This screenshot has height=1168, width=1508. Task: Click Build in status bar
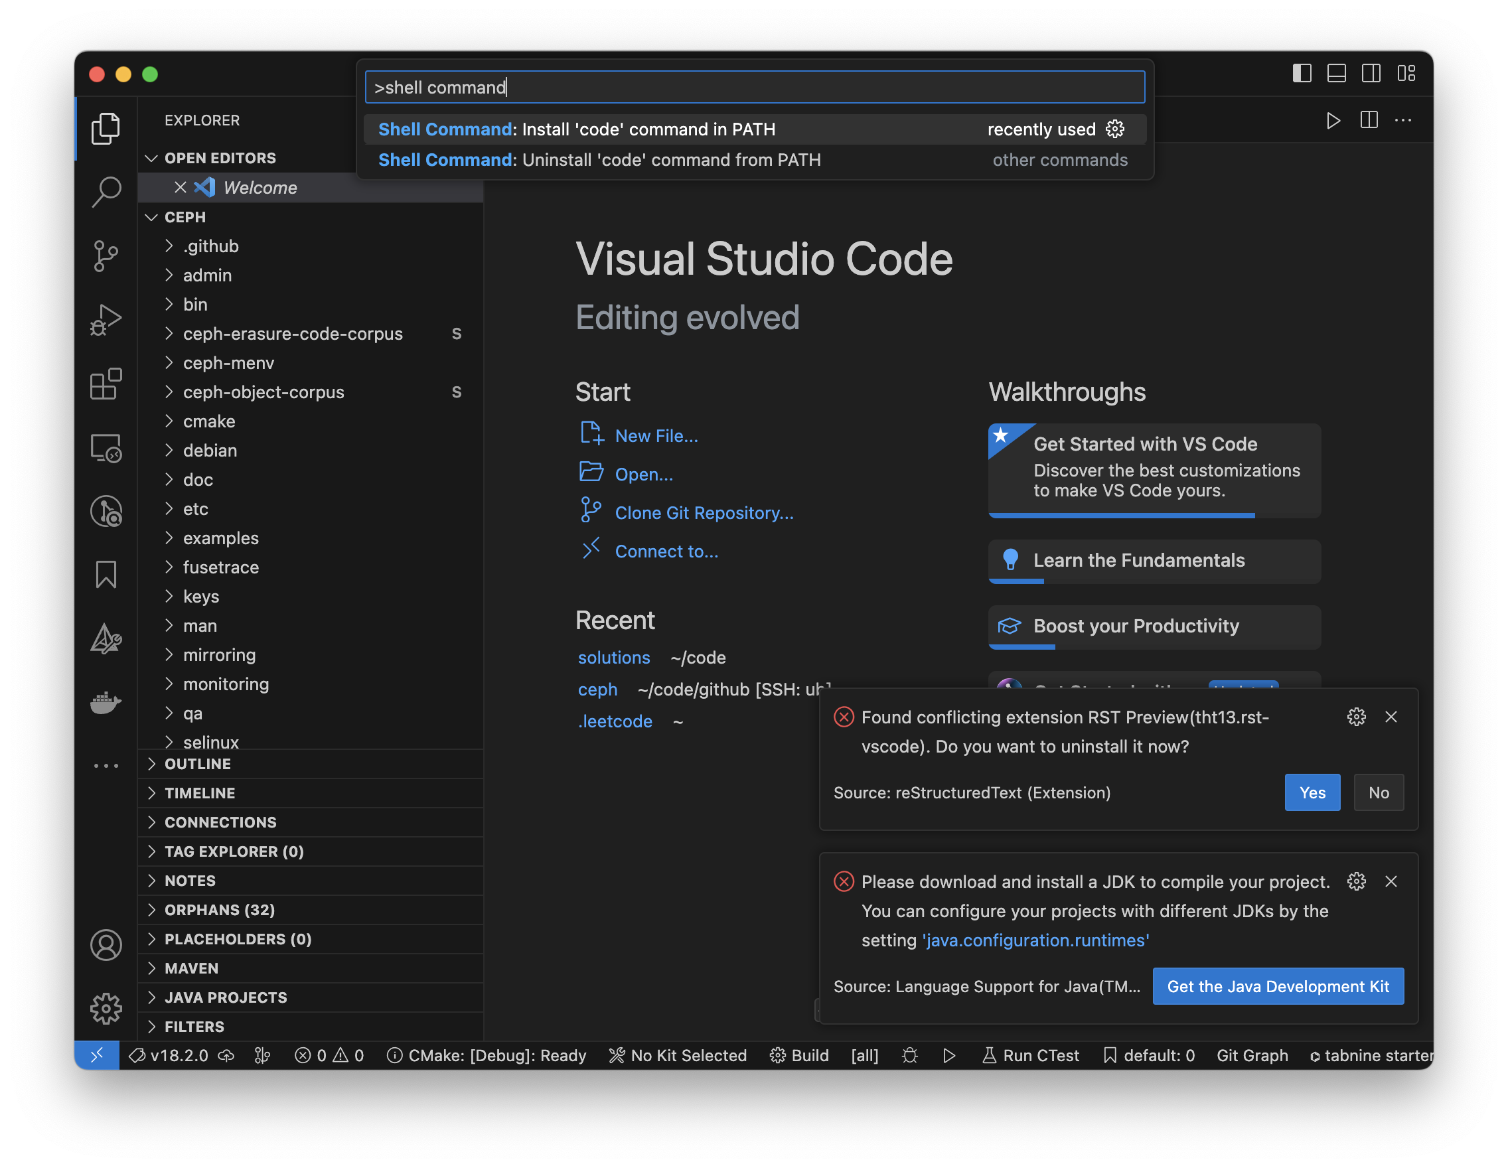click(799, 1055)
